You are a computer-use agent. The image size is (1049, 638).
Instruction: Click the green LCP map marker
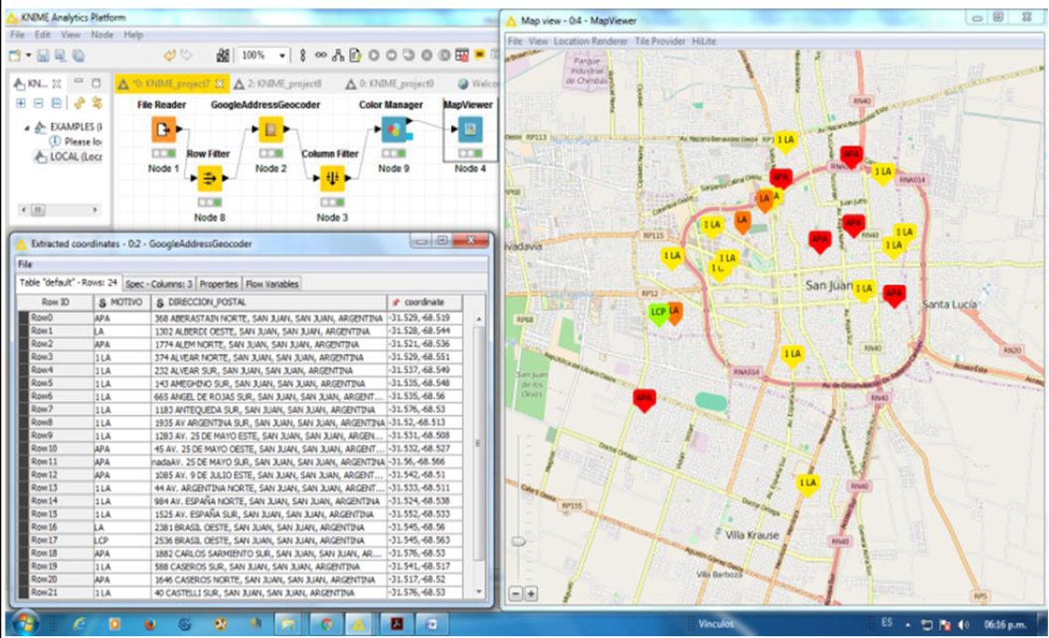pos(658,313)
